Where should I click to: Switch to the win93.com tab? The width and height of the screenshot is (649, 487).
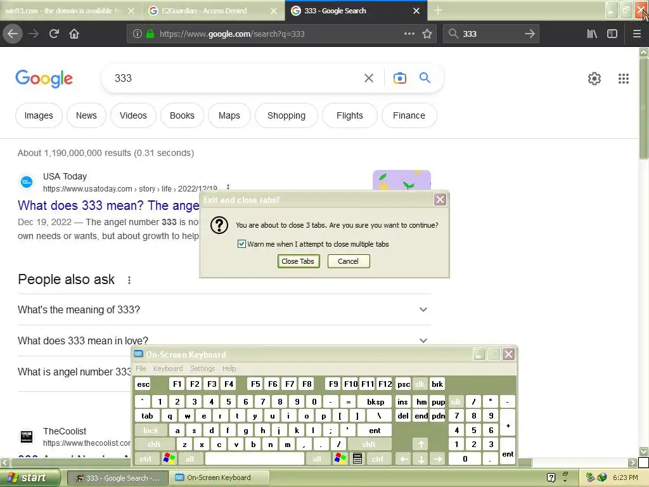pyautogui.click(x=62, y=11)
